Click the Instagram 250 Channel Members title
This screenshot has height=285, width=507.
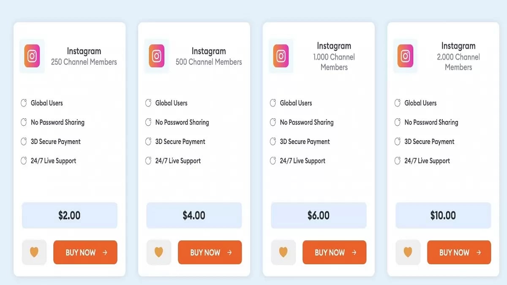[x=84, y=56]
